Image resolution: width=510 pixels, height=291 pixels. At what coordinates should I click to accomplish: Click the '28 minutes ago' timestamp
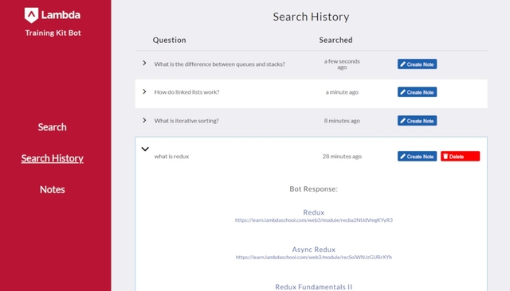pyautogui.click(x=342, y=157)
